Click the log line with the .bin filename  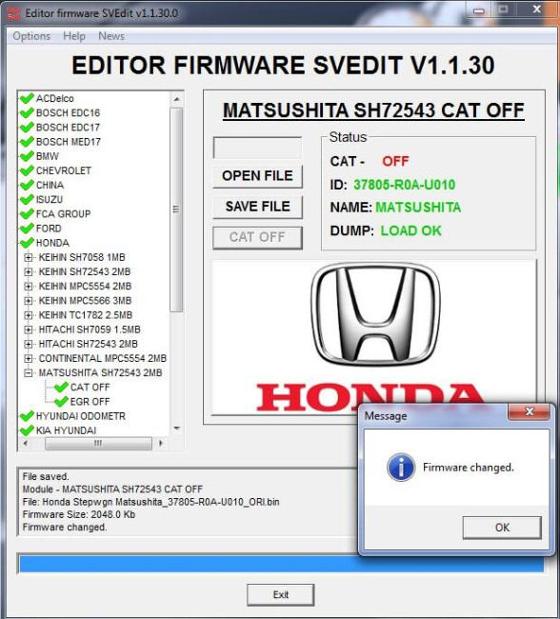(150, 502)
